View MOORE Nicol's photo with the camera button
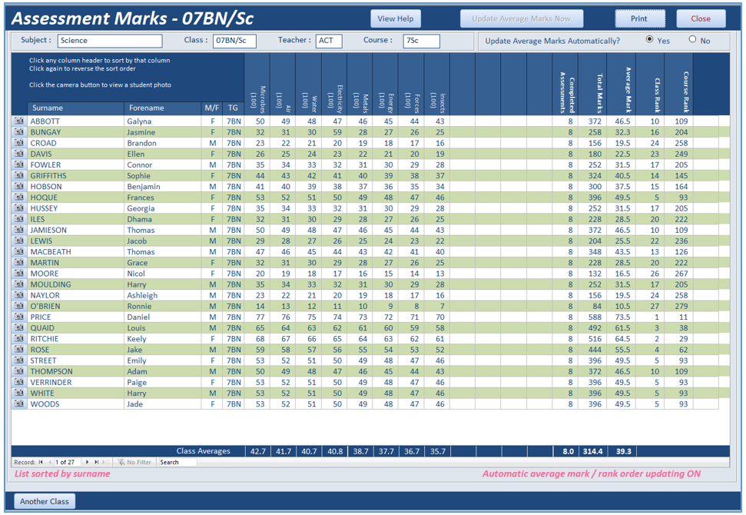 click(19, 273)
